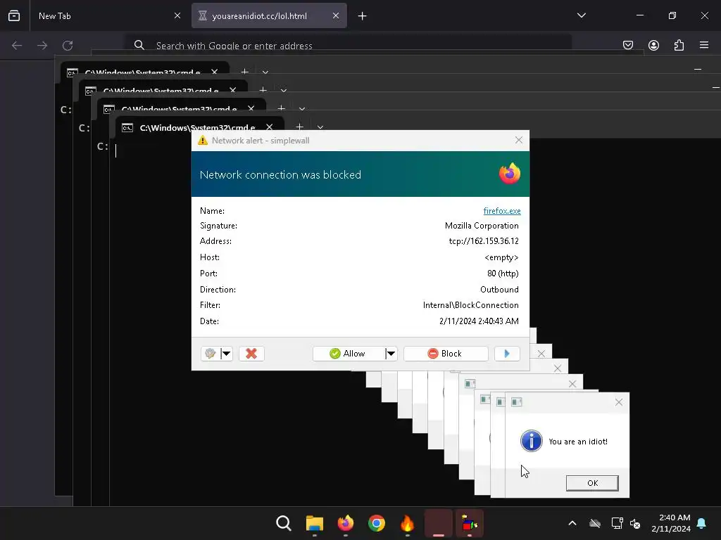Expand the Allow button dropdown arrow
721x540 pixels.
[x=391, y=354]
